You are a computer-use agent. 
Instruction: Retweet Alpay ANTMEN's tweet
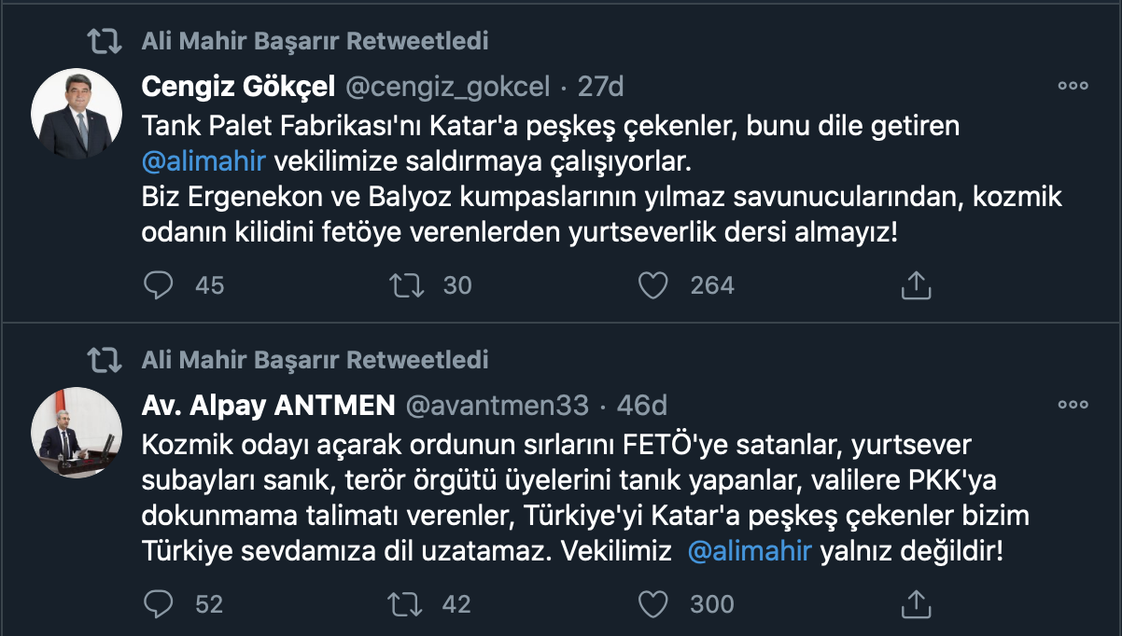click(406, 604)
